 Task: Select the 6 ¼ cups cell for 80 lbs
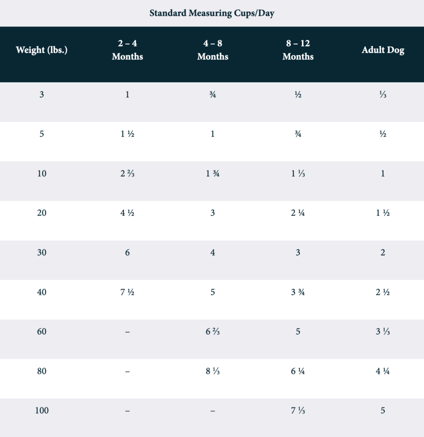(298, 371)
